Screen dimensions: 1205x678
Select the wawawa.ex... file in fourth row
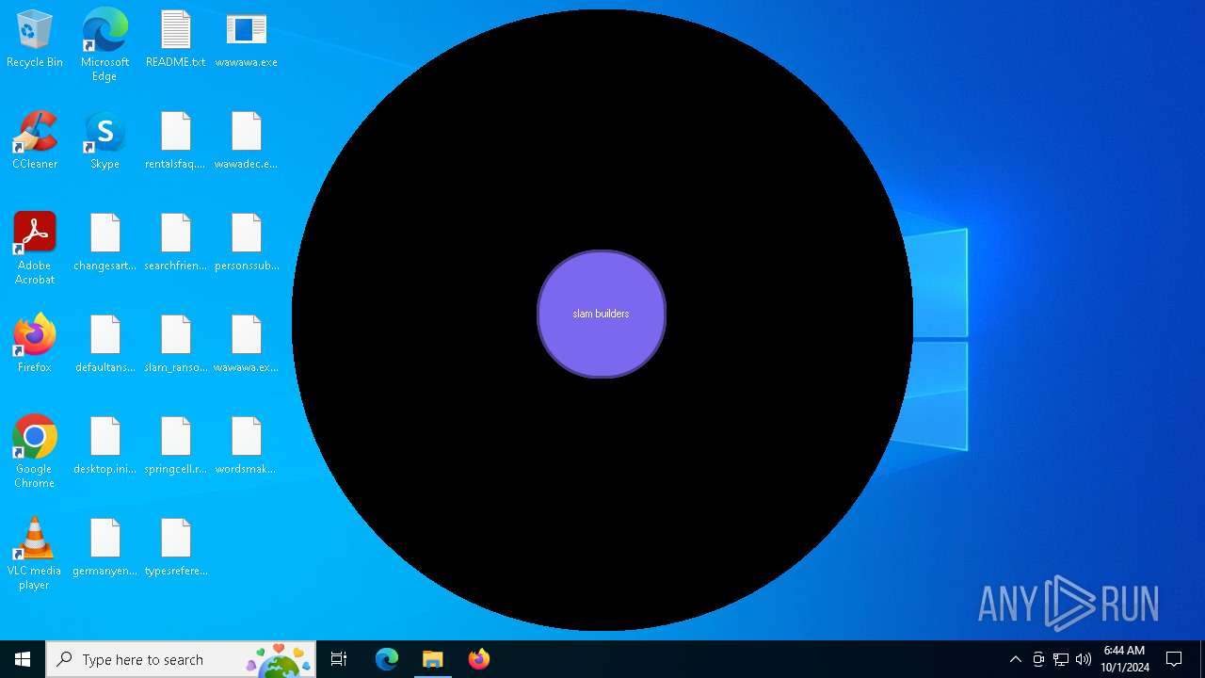(x=246, y=344)
